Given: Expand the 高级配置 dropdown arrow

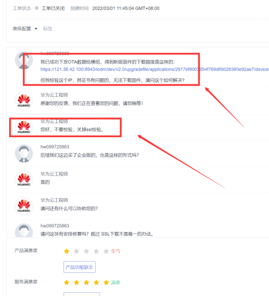Looking at the screenshot, I should pos(36,29).
